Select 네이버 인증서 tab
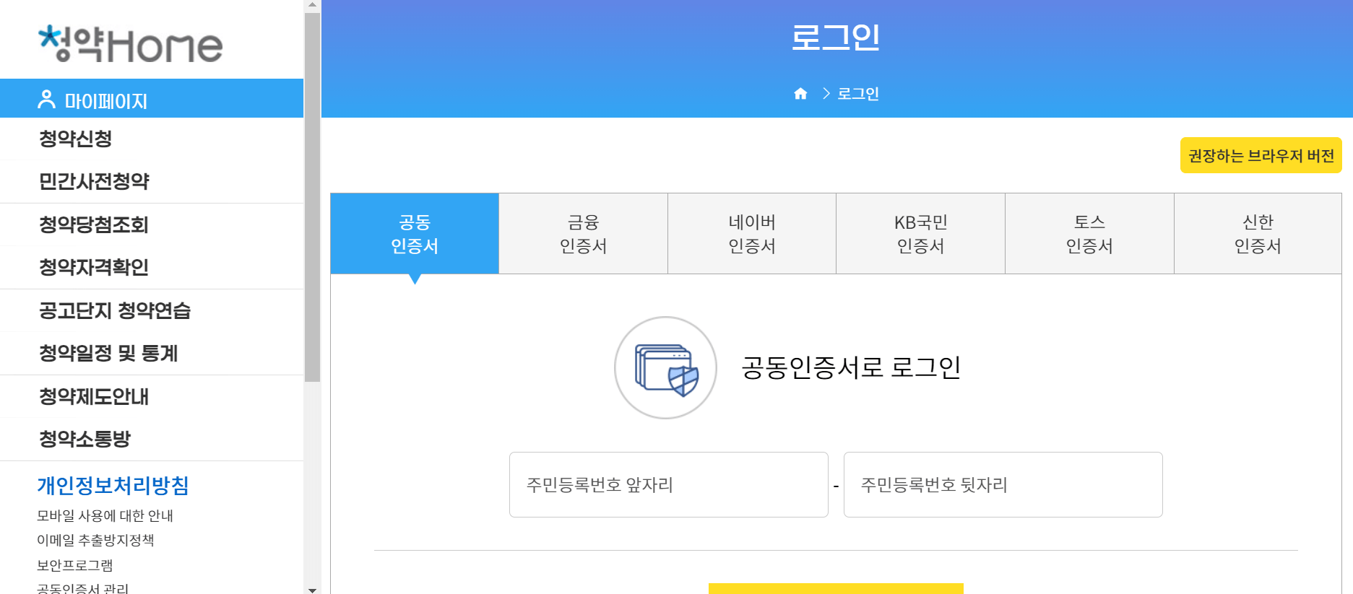The width and height of the screenshot is (1353, 594). [752, 233]
